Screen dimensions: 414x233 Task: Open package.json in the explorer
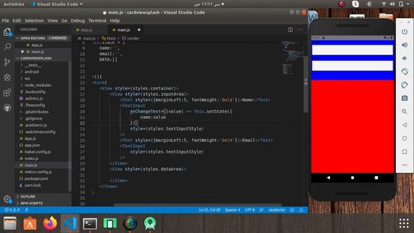click(36, 179)
